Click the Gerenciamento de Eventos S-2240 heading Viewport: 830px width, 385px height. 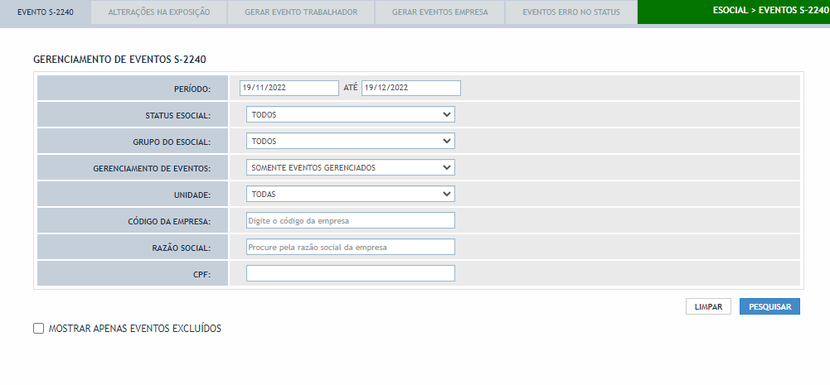tap(119, 60)
